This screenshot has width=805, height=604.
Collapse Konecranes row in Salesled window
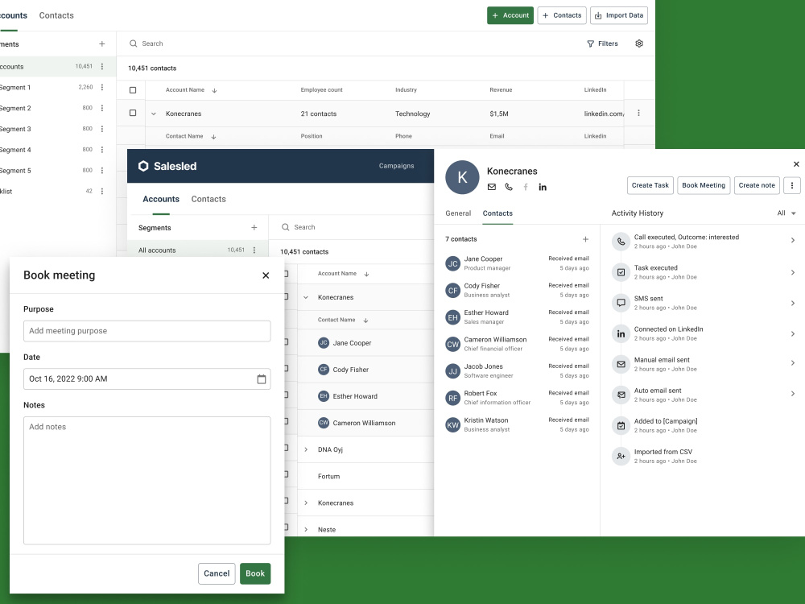[306, 297]
